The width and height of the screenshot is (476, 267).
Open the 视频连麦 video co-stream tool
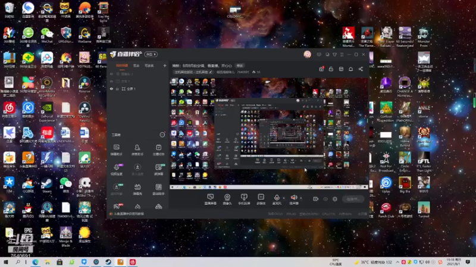click(x=116, y=170)
